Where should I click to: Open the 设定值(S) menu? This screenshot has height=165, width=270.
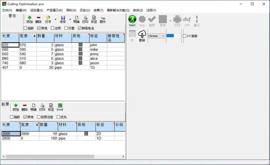click(x=37, y=10)
